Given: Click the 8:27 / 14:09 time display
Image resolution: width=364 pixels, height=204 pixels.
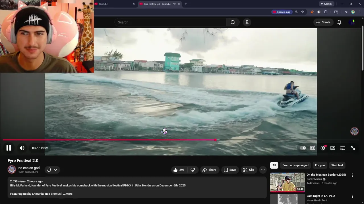Looking at the screenshot, I should tap(40, 148).
